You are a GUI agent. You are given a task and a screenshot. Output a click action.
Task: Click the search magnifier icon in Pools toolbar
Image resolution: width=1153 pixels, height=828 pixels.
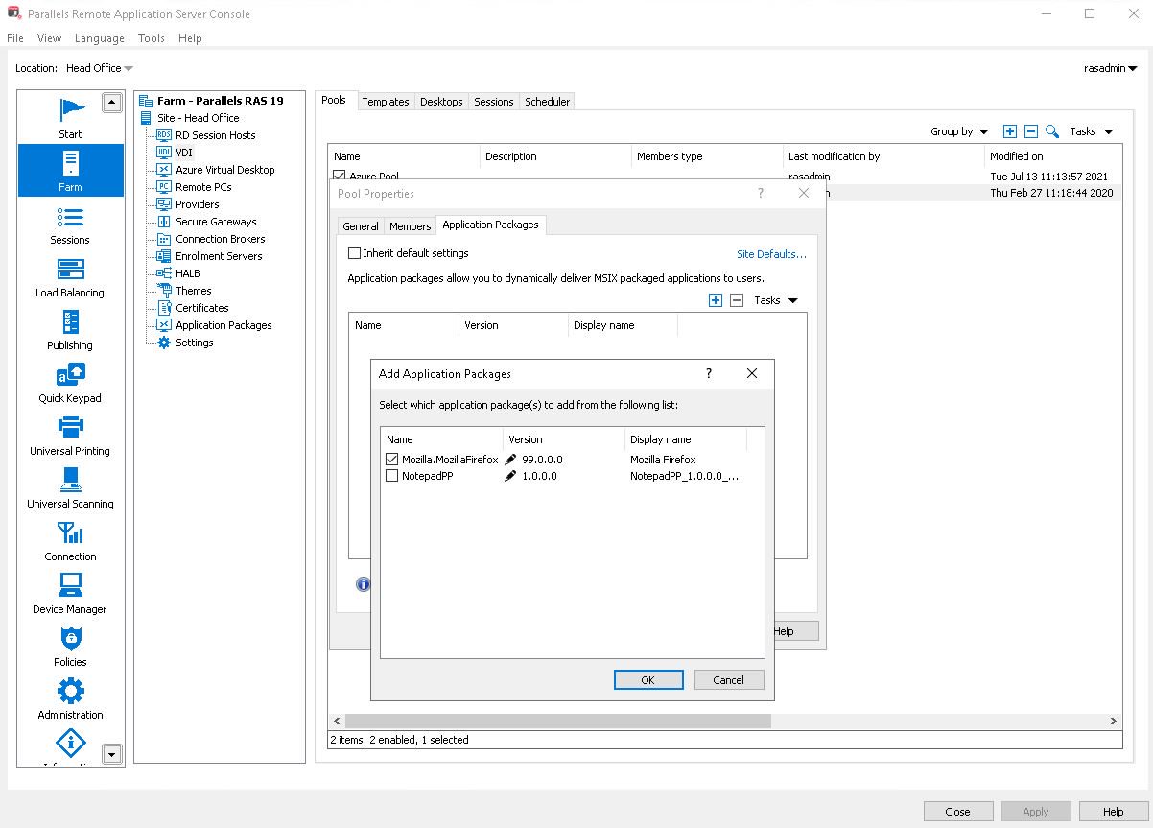pos(1052,131)
